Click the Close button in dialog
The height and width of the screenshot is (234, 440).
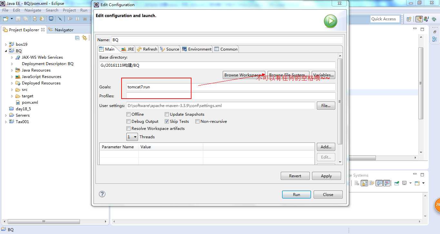coord(328,194)
